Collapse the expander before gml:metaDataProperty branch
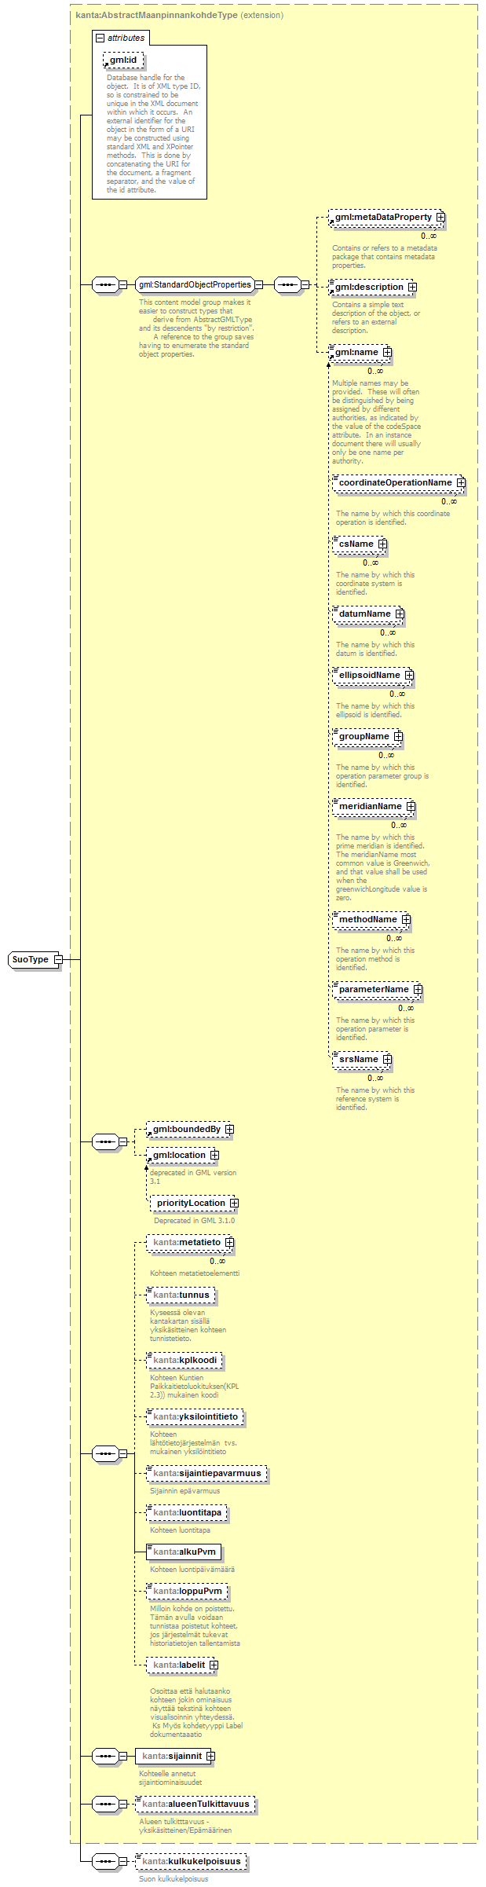The width and height of the screenshot is (486, 1887). (x=305, y=284)
